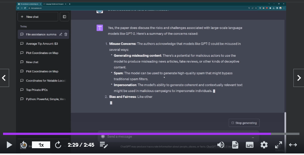Go to the next lecture

point(299,78)
